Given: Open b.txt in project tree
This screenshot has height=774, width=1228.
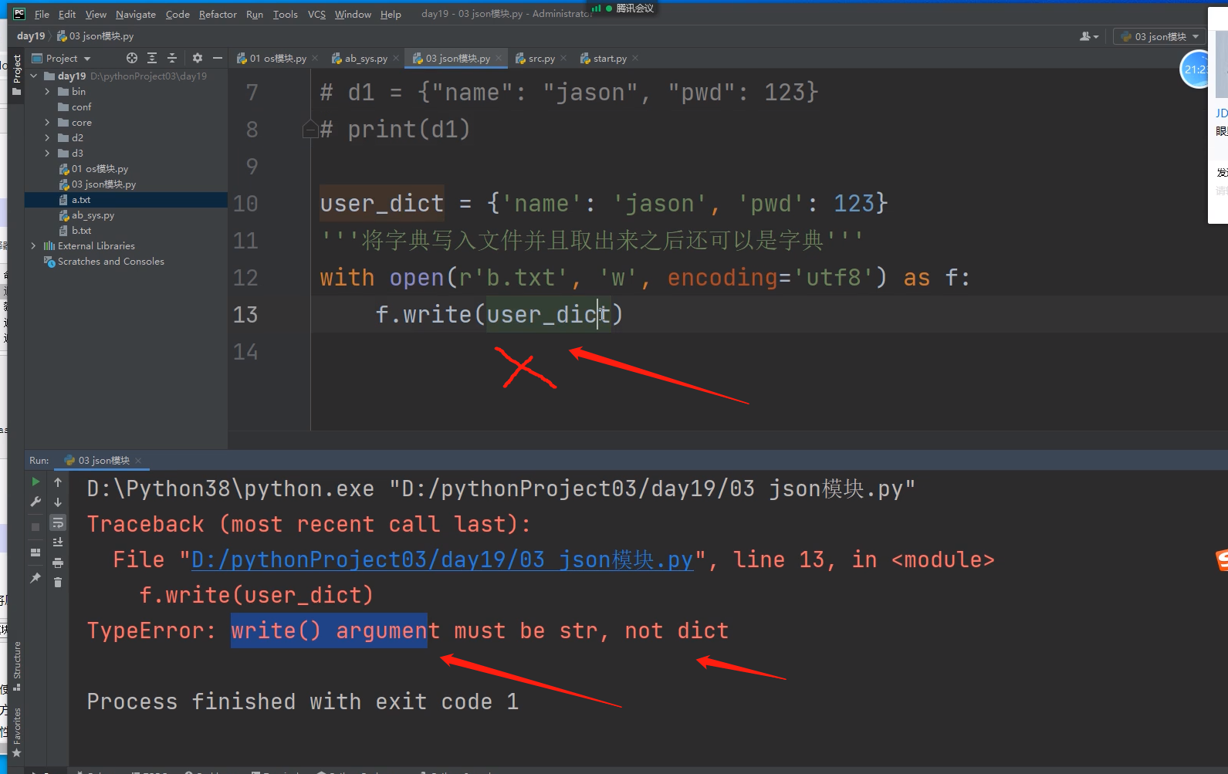Looking at the screenshot, I should pos(75,230).
